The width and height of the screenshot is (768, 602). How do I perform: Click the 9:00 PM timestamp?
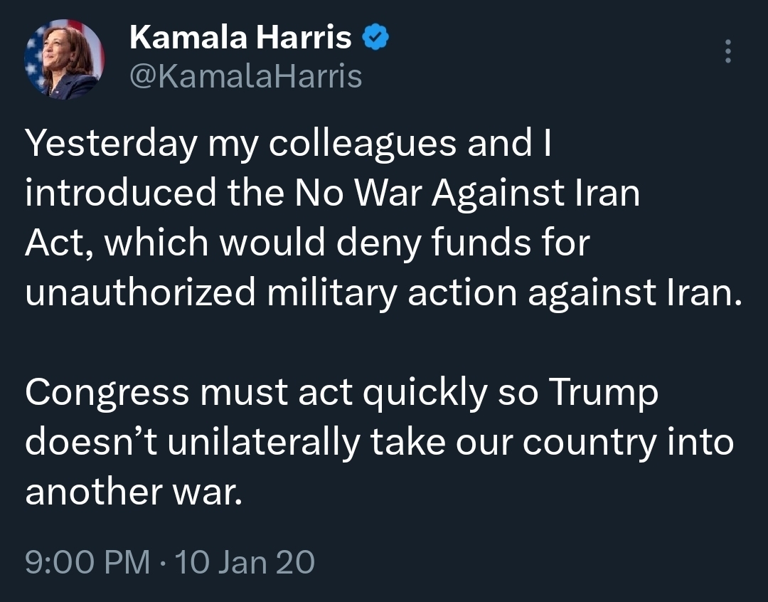tap(87, 563)
